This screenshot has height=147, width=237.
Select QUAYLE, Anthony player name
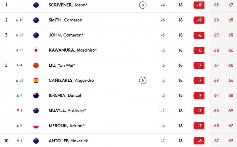pos(67,110)
